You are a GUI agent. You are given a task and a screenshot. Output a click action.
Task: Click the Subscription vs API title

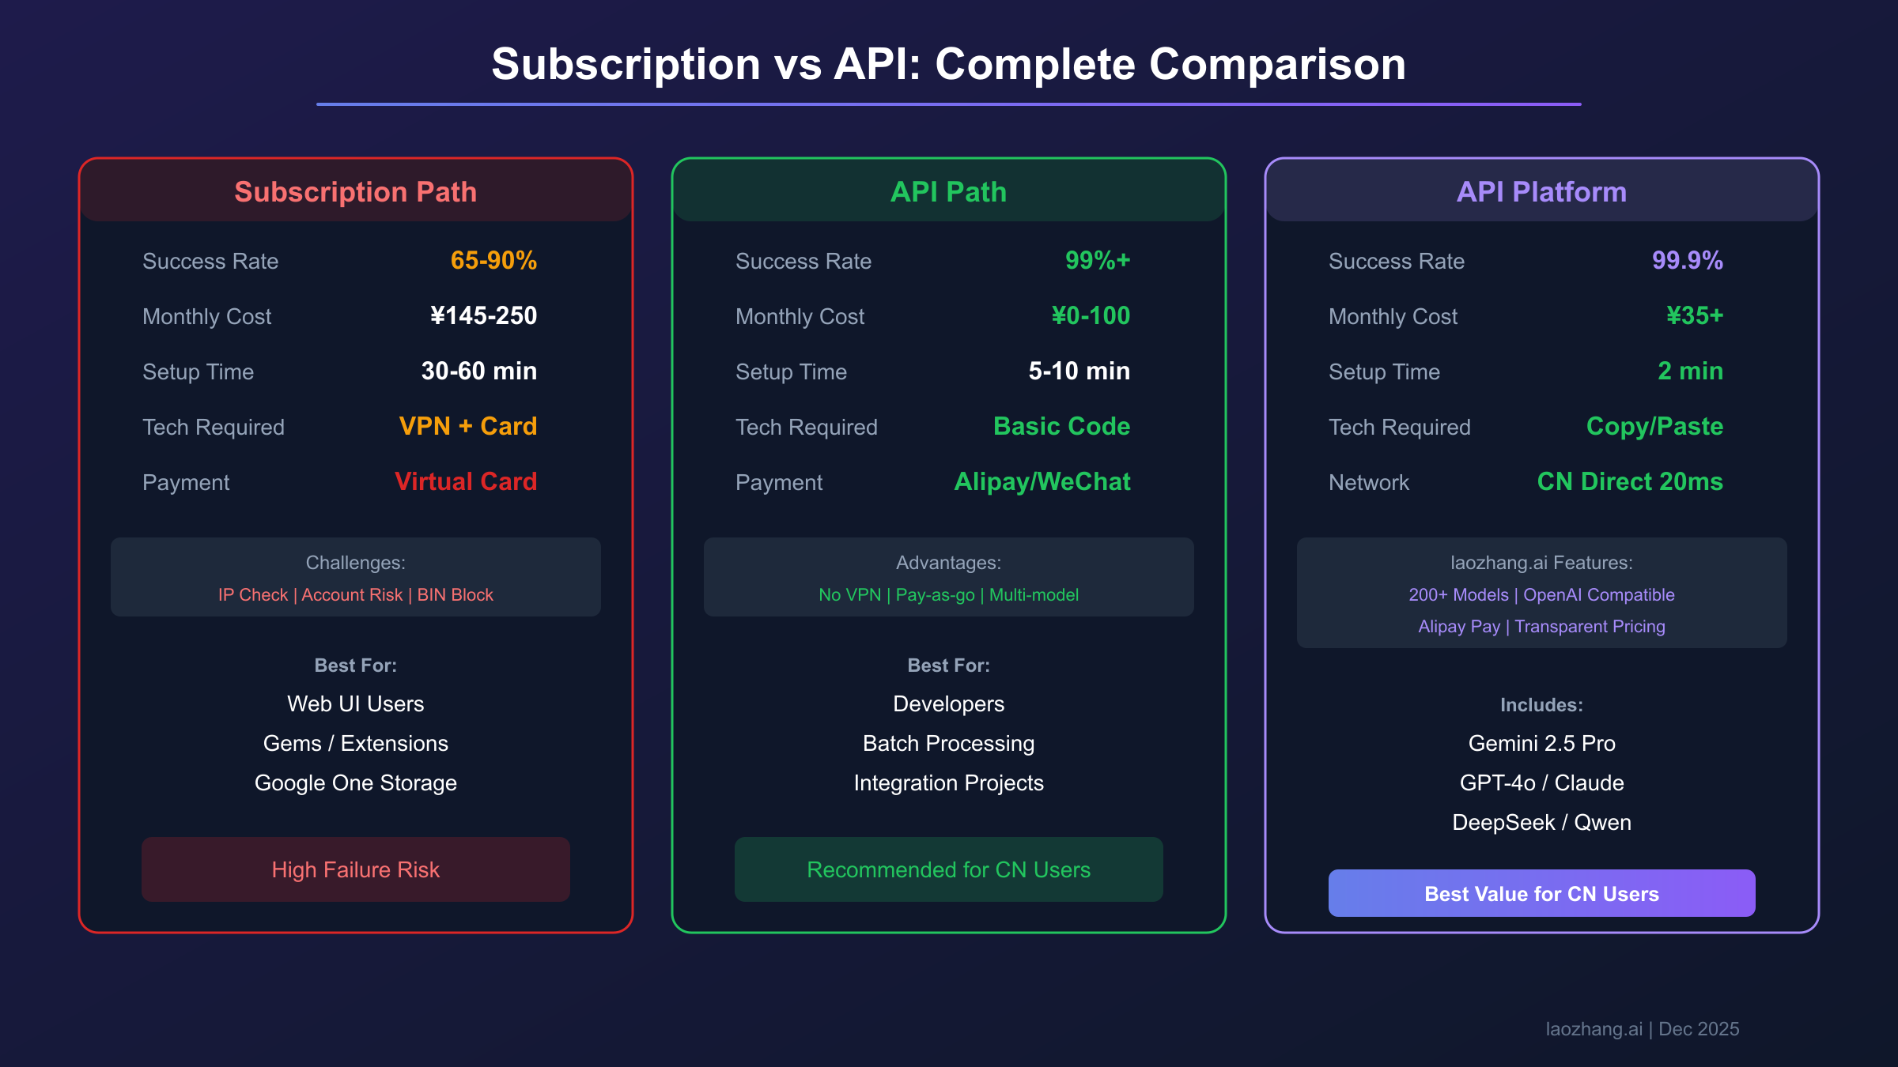(x=948, y=64)
